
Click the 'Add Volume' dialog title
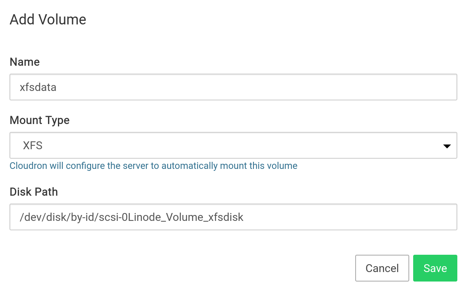click(x=48, y=19)
